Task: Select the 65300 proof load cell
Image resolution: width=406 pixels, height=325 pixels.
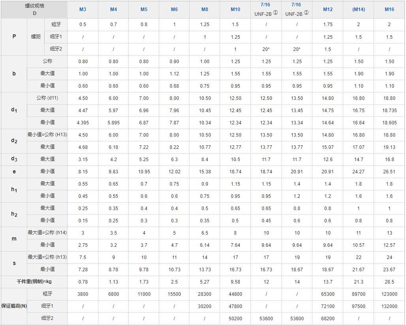Action: point(328,294)
